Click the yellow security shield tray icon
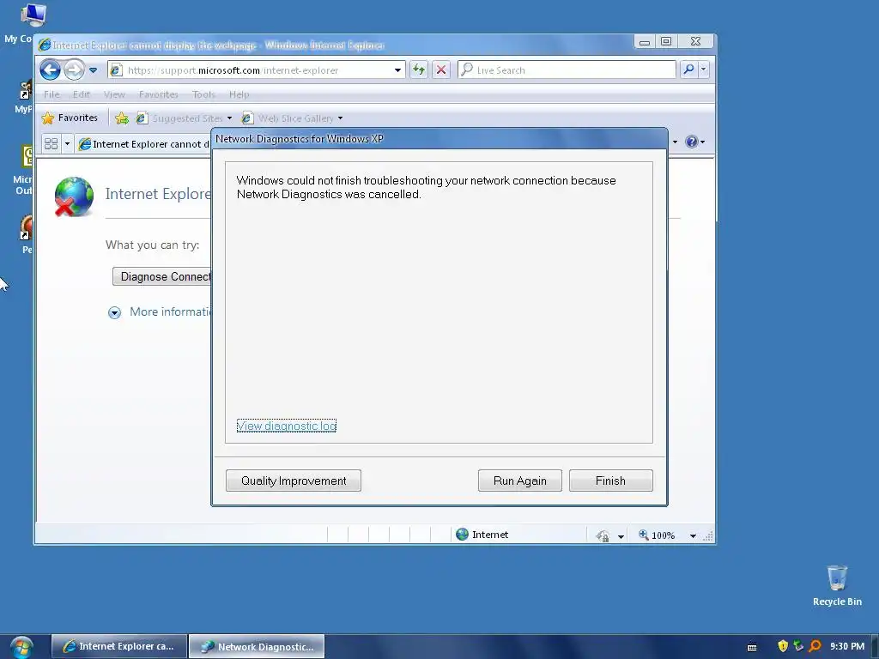Image resolution: width=879 pixels, height=659 pixels. point(783,646)
